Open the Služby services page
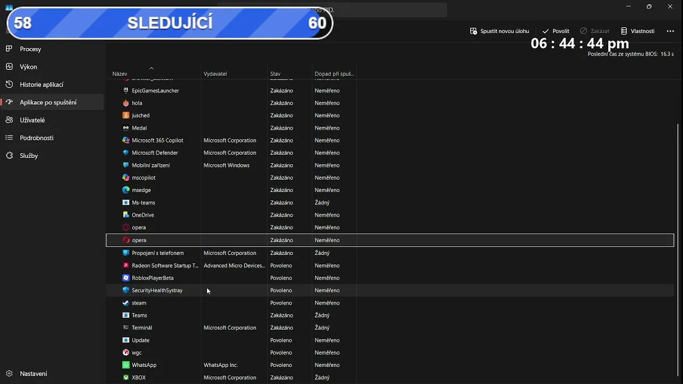Viewport: 683px width, 384px height. (x=52, y=156)
